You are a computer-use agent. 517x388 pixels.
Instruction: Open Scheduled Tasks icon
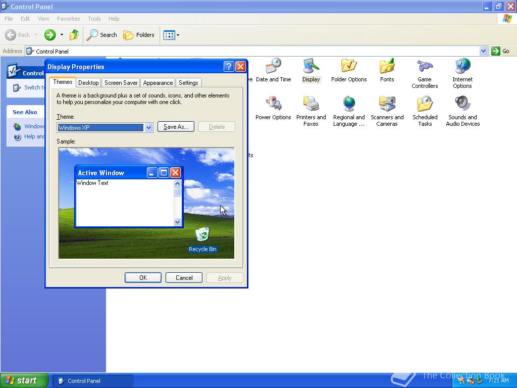coord(425,111)
